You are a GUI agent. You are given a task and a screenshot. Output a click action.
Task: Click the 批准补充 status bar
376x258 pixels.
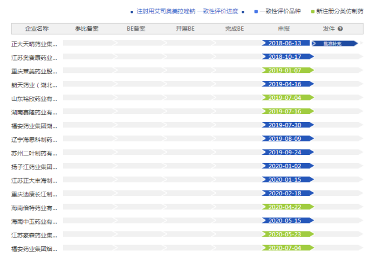[x=334, y=43]
